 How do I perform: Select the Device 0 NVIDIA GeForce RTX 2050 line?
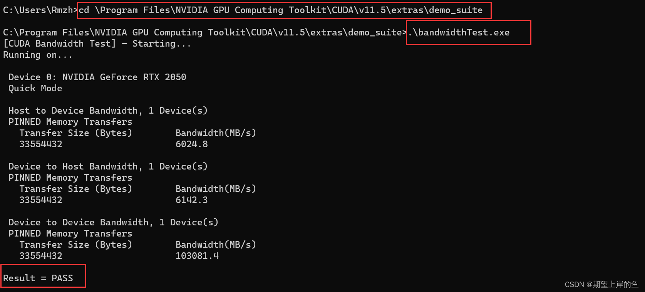point(97,77)
